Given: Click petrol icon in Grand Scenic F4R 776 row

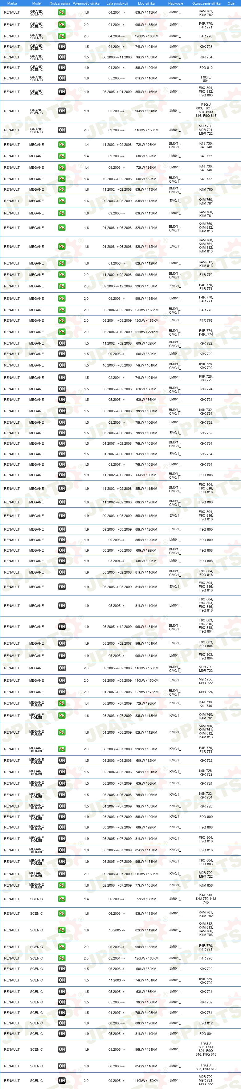Looking at the screenshot, I should pos(62,36).
